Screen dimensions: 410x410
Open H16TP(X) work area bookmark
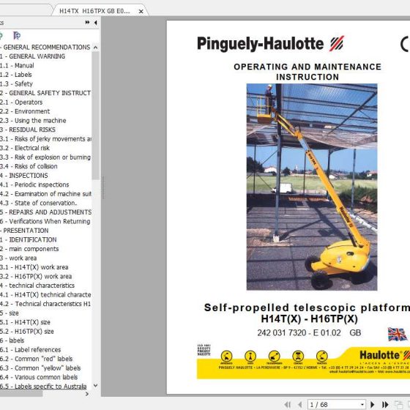point(36,277)
